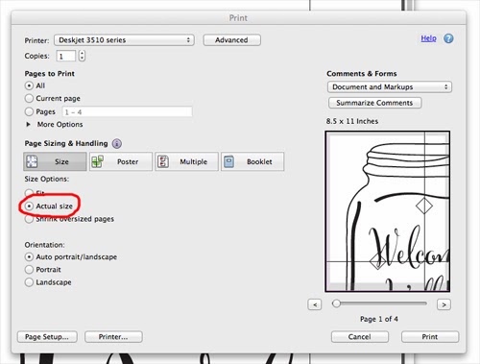Image resolution: width=480 pixels, height=364 pixels.
Task: Select the Landscape orientation radio button
Action: pyautogui.click(x=29, y=282)
